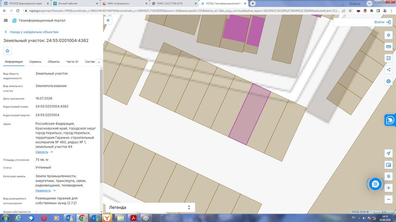The width and height of the screenshot is (396, 222).
Task: Switch to the Части ЗУ tab
Action: (72, 62)
